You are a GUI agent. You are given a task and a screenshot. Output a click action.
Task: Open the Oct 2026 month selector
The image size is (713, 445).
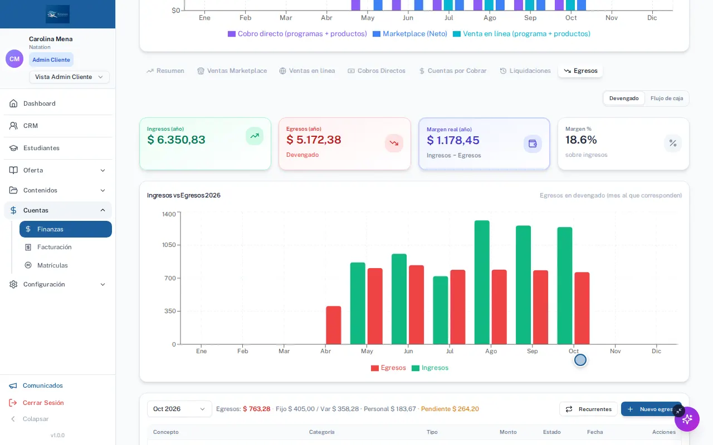179,409
